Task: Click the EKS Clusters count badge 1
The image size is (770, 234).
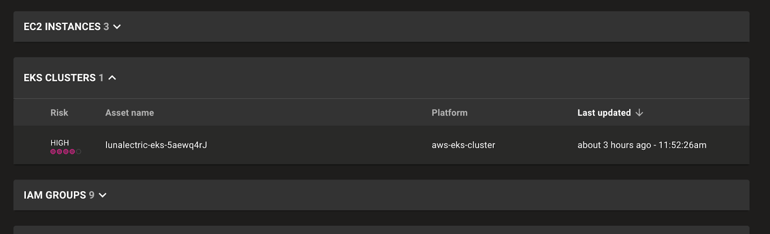Action: [101, 78]
